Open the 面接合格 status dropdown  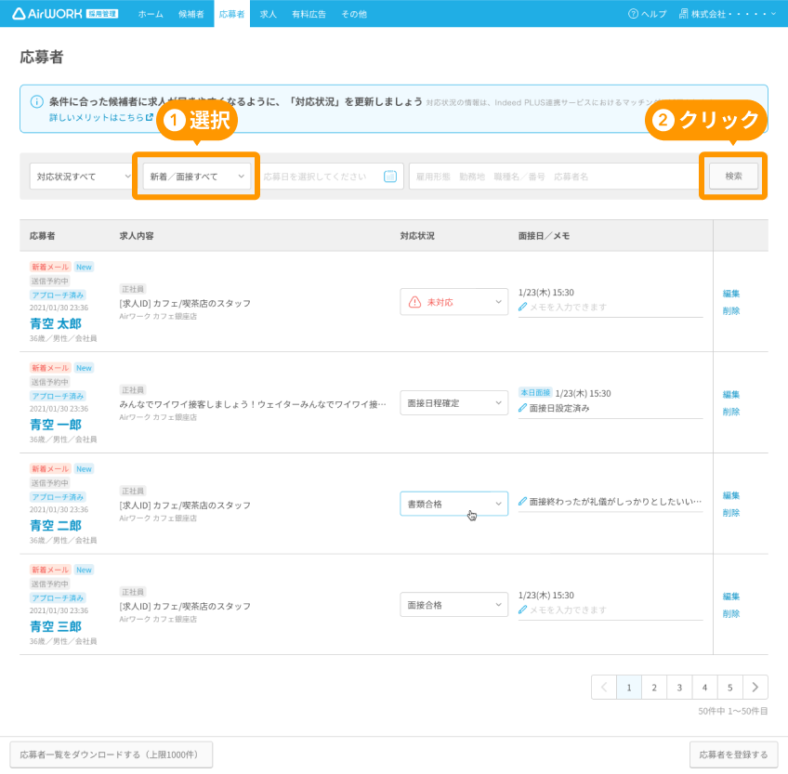point(453,605)
